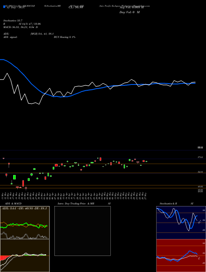Click 'ADX: 3.61 +DY: 40.95 -DY: 38.1' readout
This screenshot has height=272, width=206.
click(x=24, y=208)
